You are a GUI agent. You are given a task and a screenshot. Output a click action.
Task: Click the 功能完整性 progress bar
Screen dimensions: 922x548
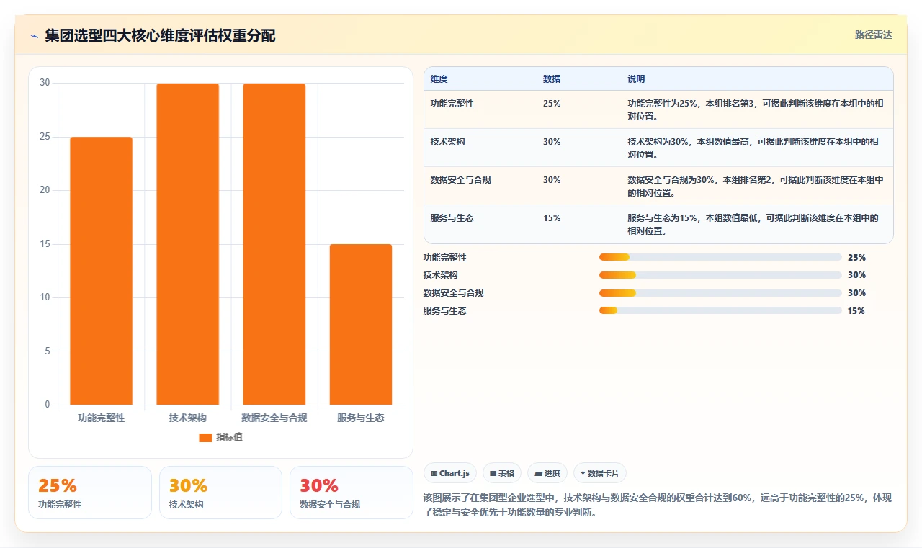720,257
